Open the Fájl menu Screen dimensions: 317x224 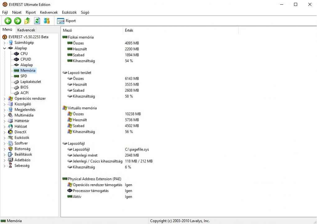coord(5,12)
